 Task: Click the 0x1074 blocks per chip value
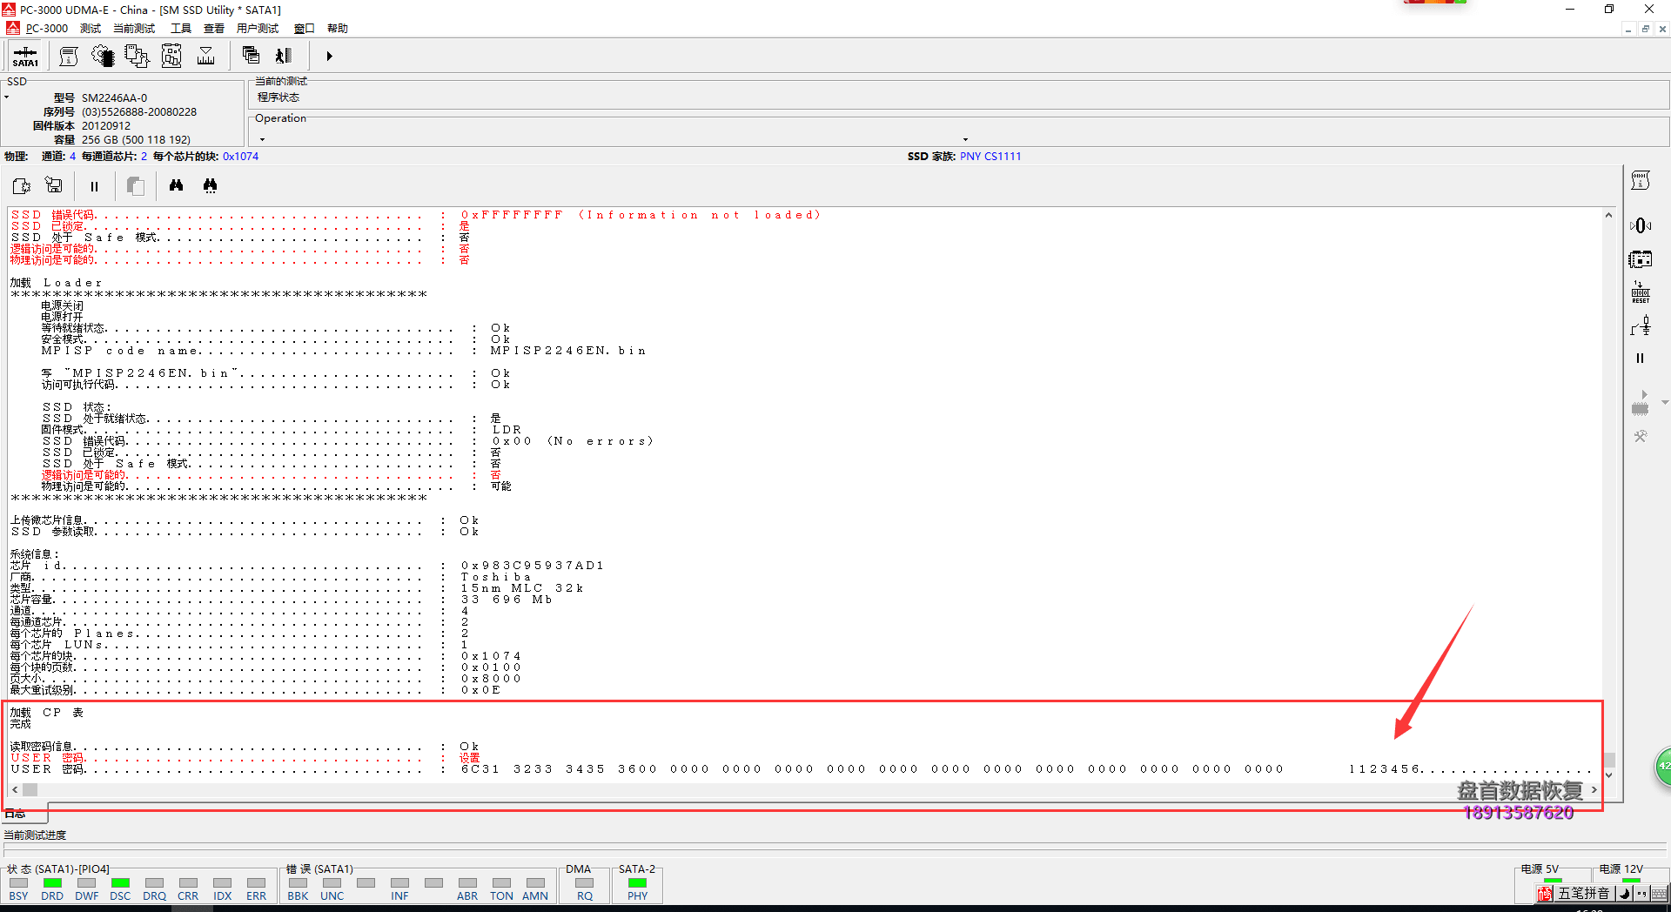coord(240,157)
